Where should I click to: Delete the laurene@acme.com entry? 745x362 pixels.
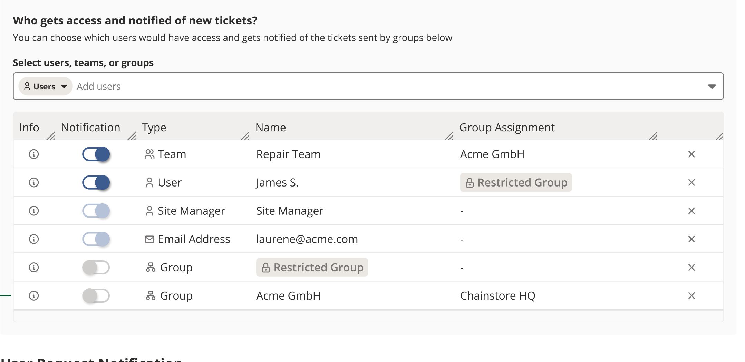691,239
